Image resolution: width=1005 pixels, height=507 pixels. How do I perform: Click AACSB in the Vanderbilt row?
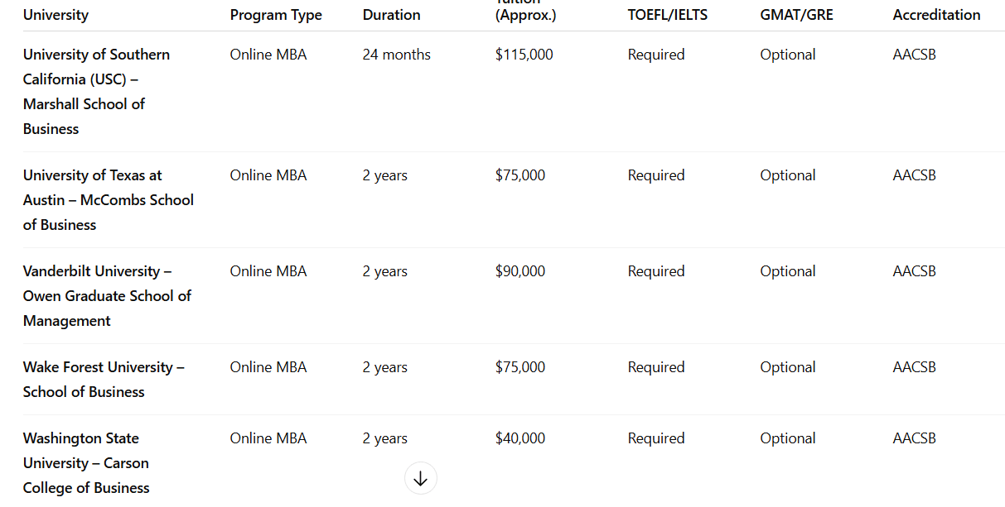tap(914, 271)
